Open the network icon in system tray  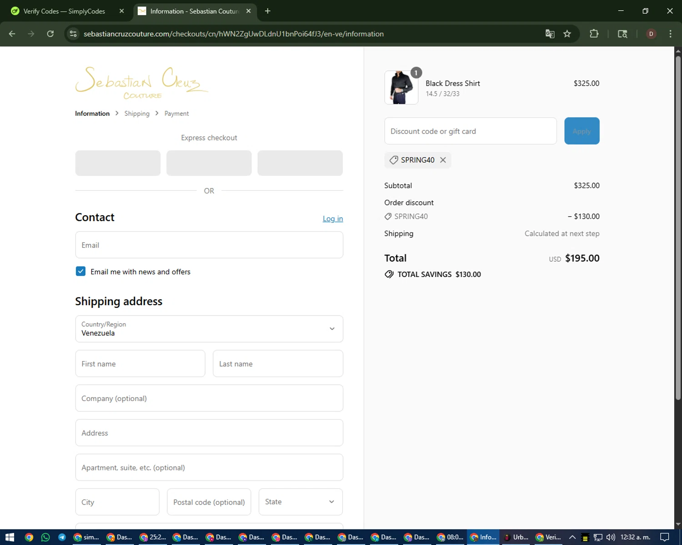pos(598,537)
